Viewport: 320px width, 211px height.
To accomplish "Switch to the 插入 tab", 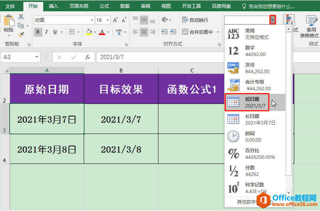I will click(x=54, y=6).
